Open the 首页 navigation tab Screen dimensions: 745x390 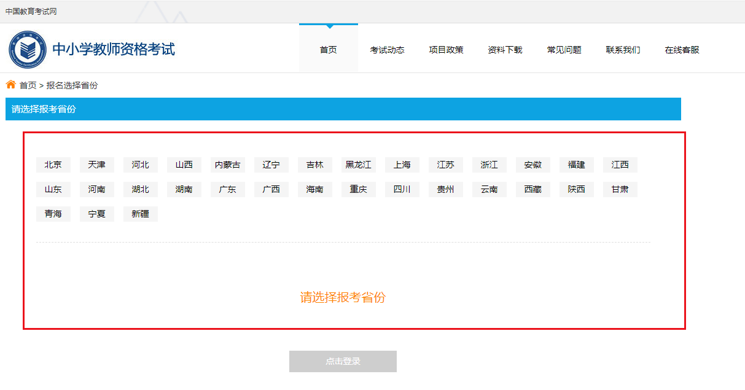[x=328, y=50]
